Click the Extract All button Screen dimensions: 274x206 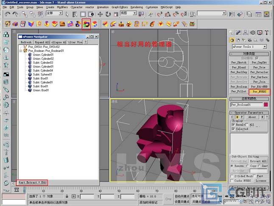tap(258, 161)
